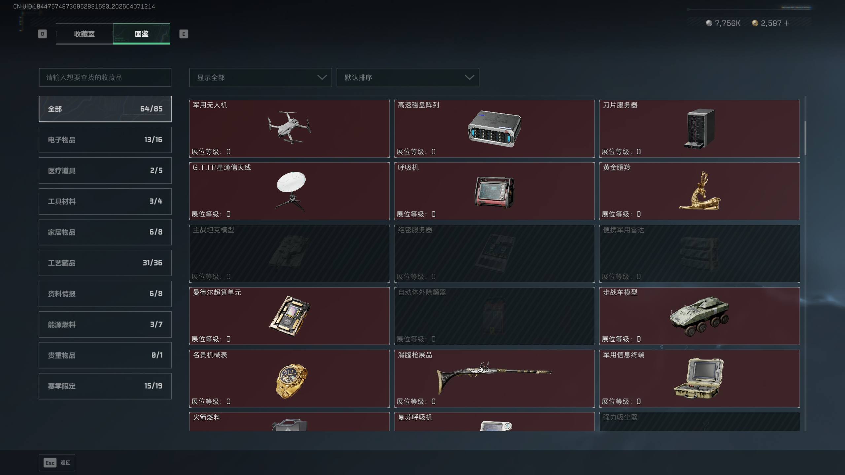The height and width of the screenshot is (475, 845).
Task: Select the 图鉴 tab
Action: point(142,34)
